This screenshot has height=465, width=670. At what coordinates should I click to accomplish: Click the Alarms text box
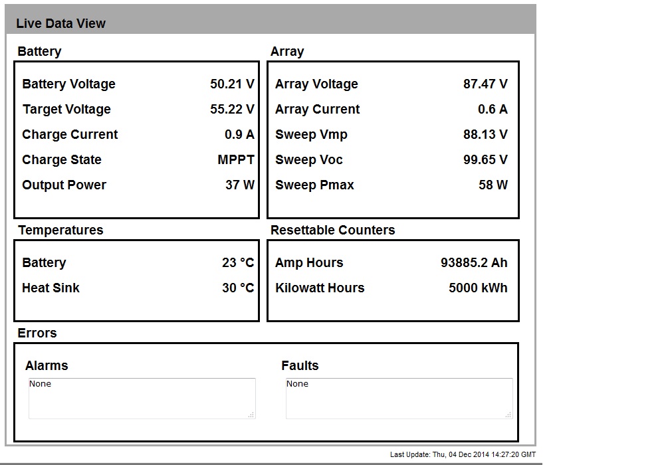click(x=142, y=399)
